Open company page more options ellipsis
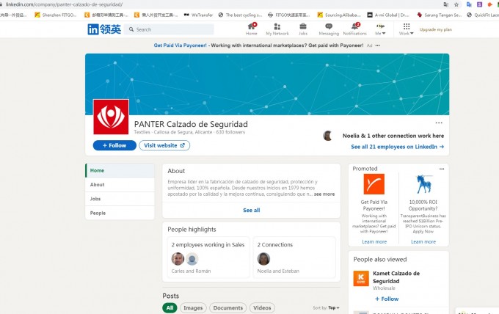Image resolution: width=499 pixels, height=314 pixels. (x=439, y=123)
